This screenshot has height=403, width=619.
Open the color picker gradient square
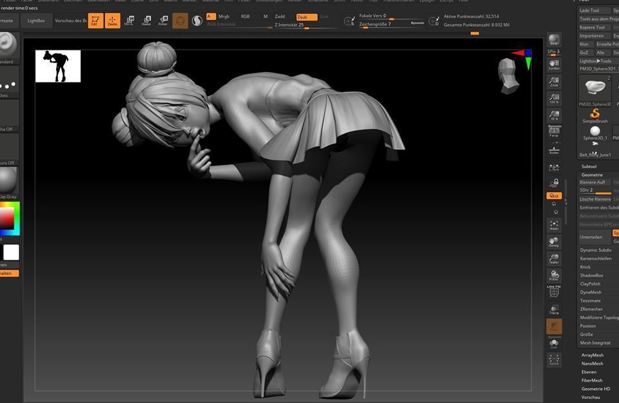pos(8,218)
